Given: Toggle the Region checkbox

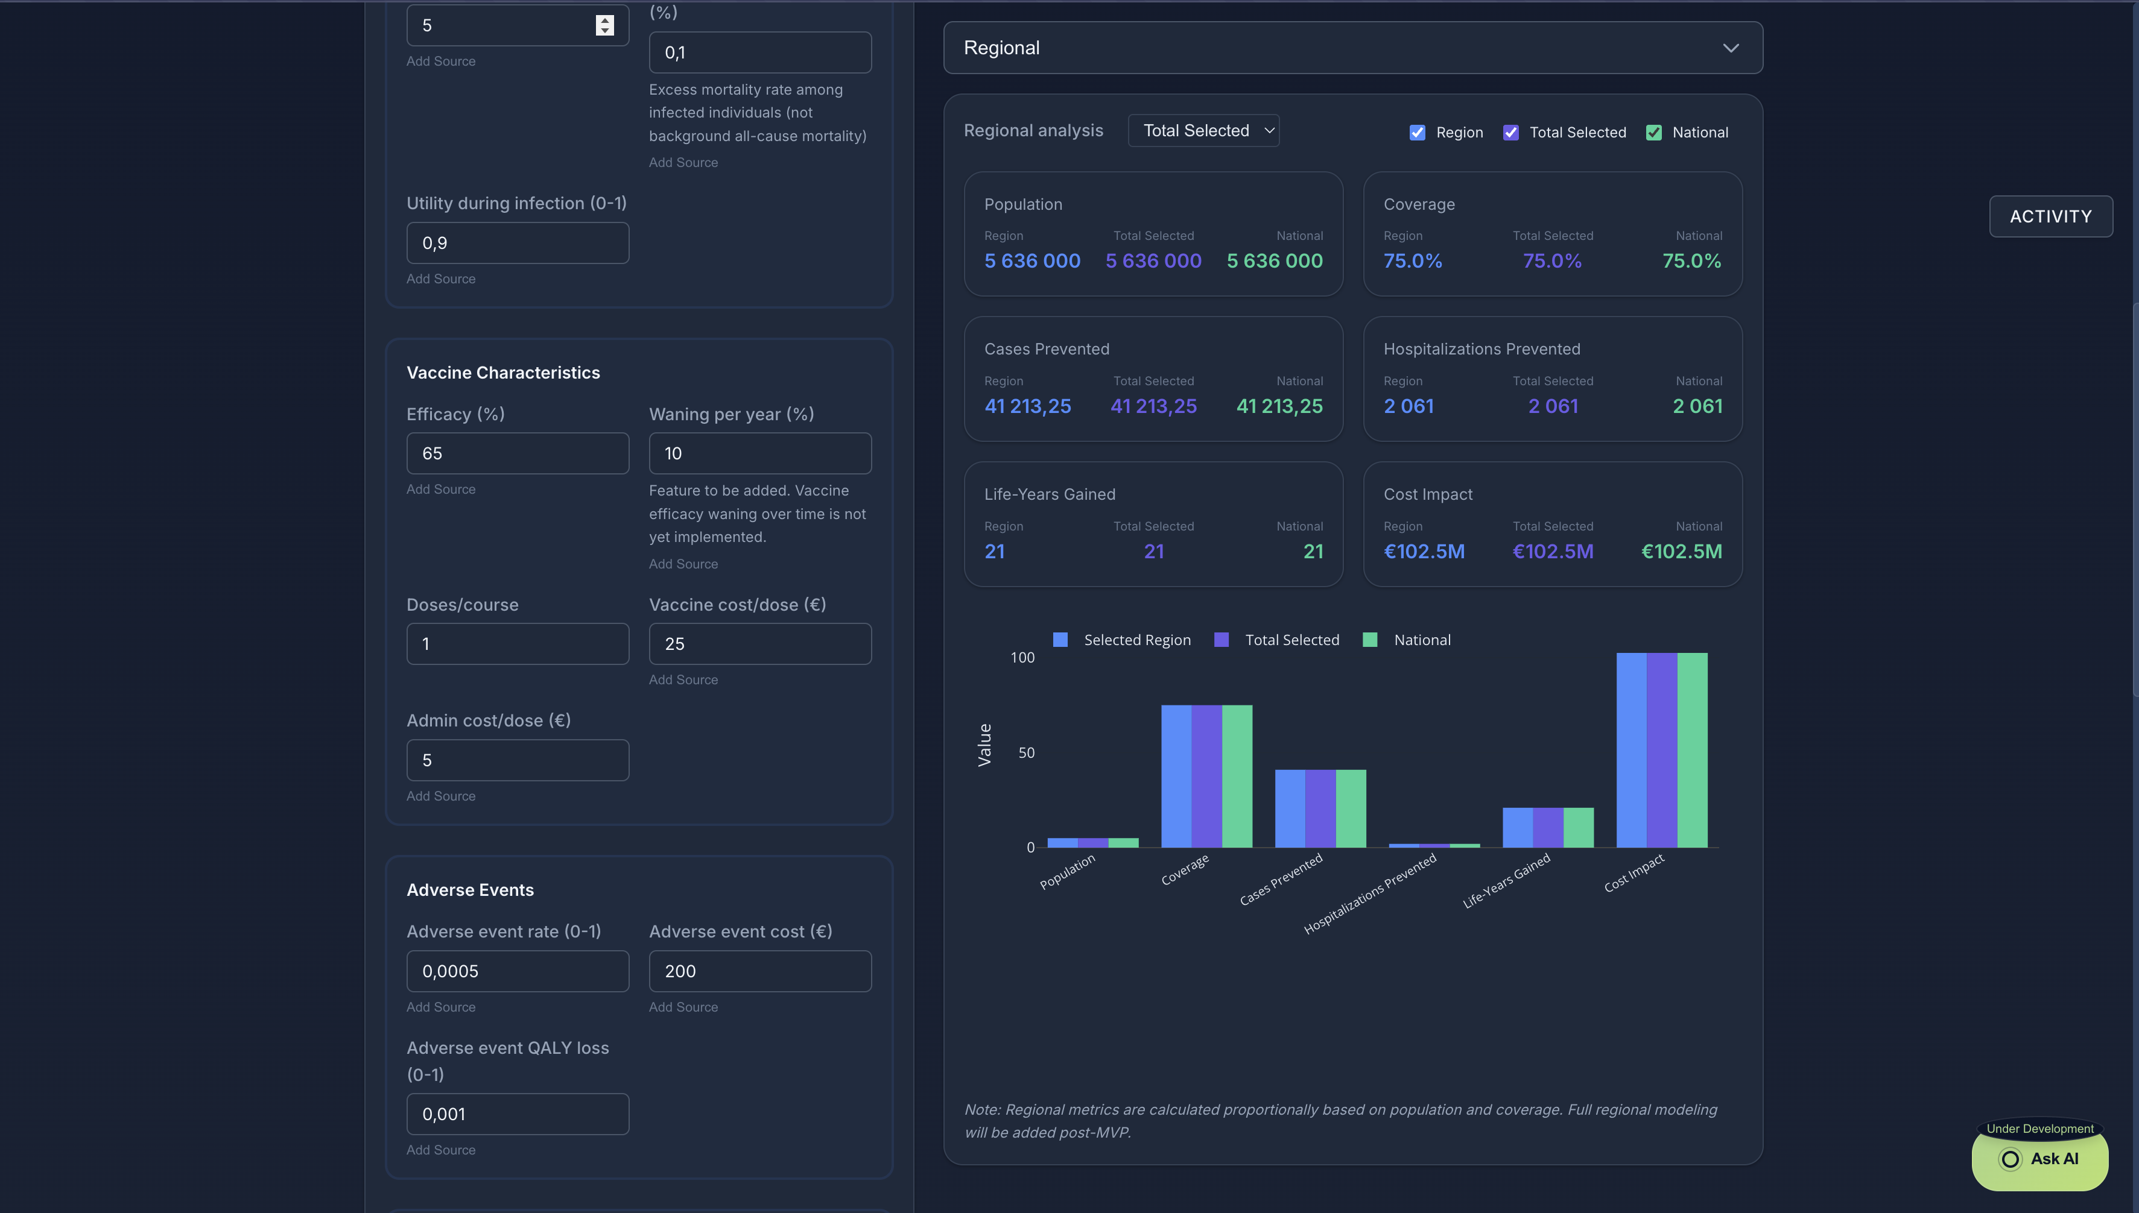Looking at the screenshot, I should point(1417,133).
